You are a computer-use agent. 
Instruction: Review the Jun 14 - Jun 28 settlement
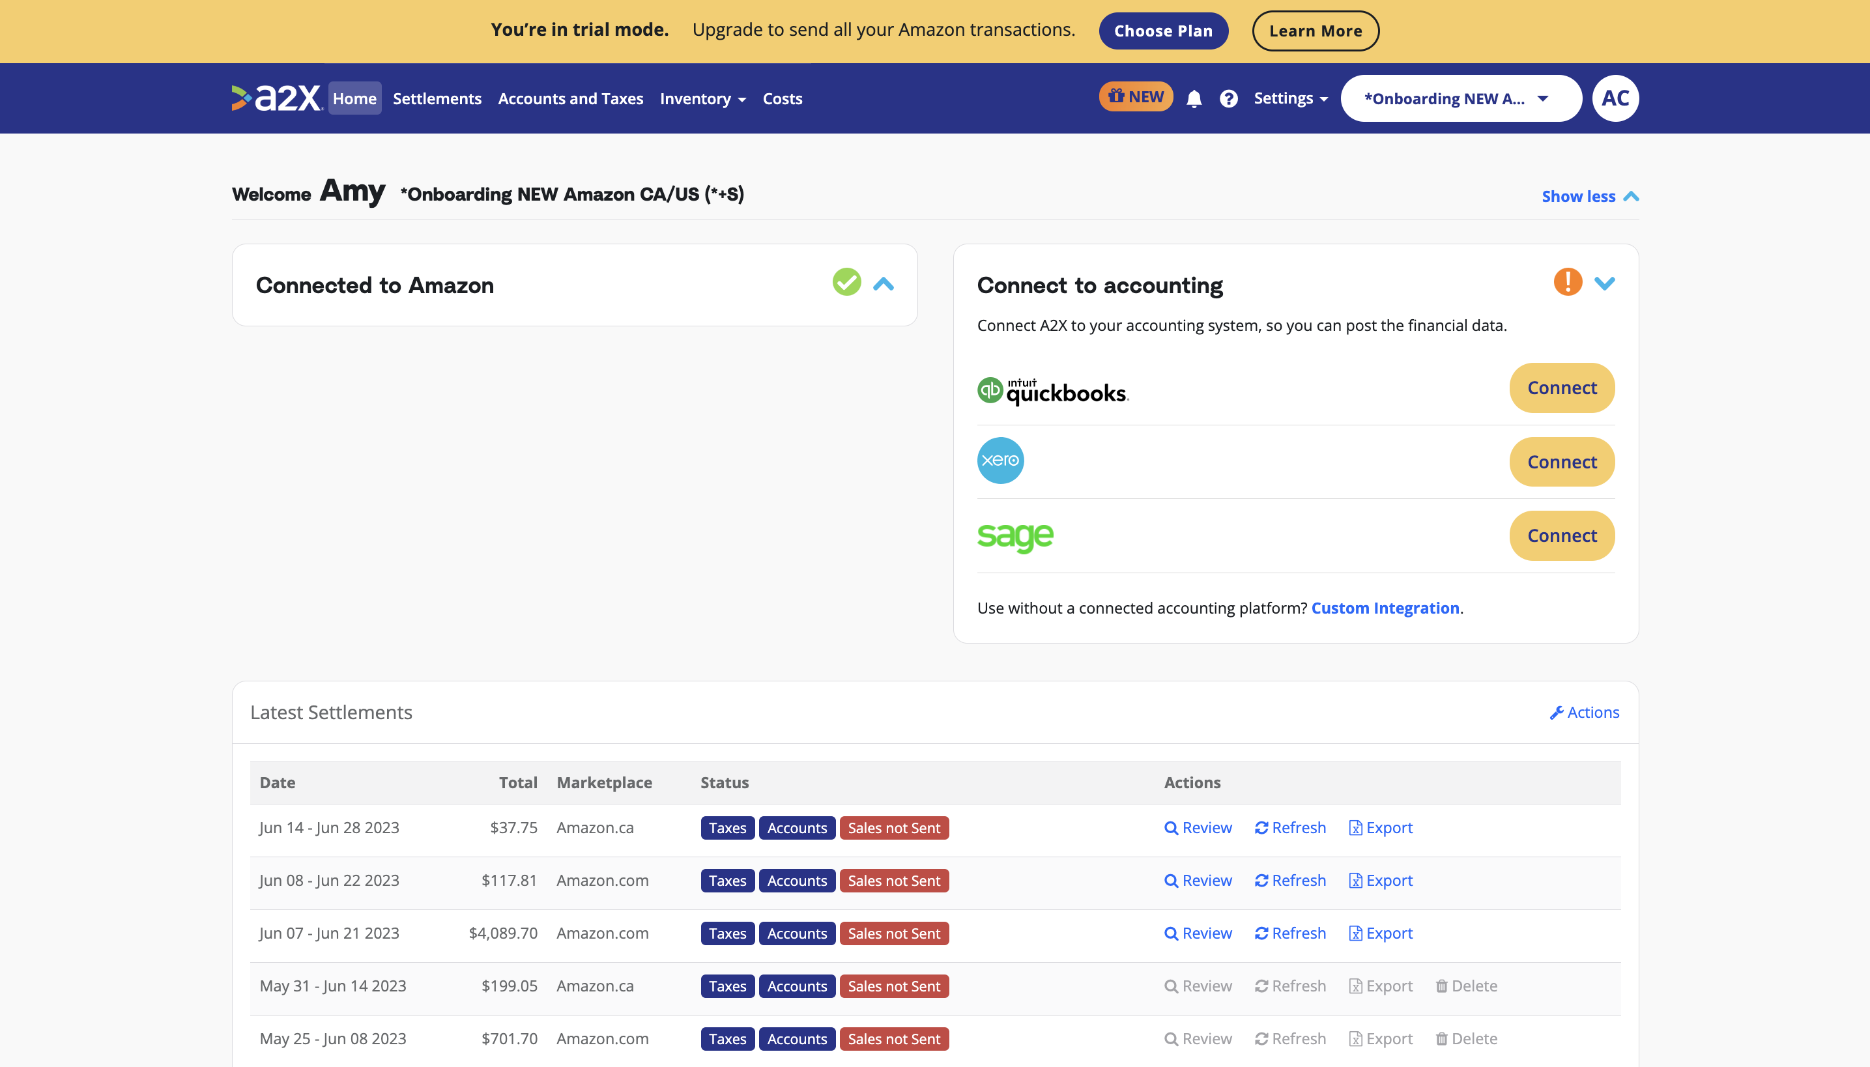tap(1198, 827)
